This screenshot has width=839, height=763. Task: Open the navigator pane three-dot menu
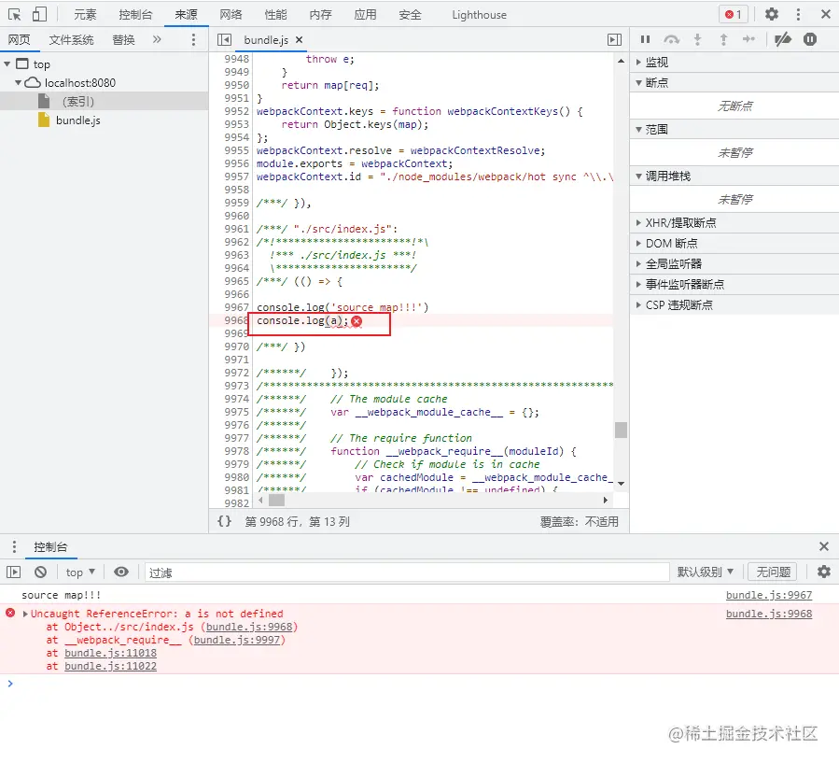pos(193,39)
